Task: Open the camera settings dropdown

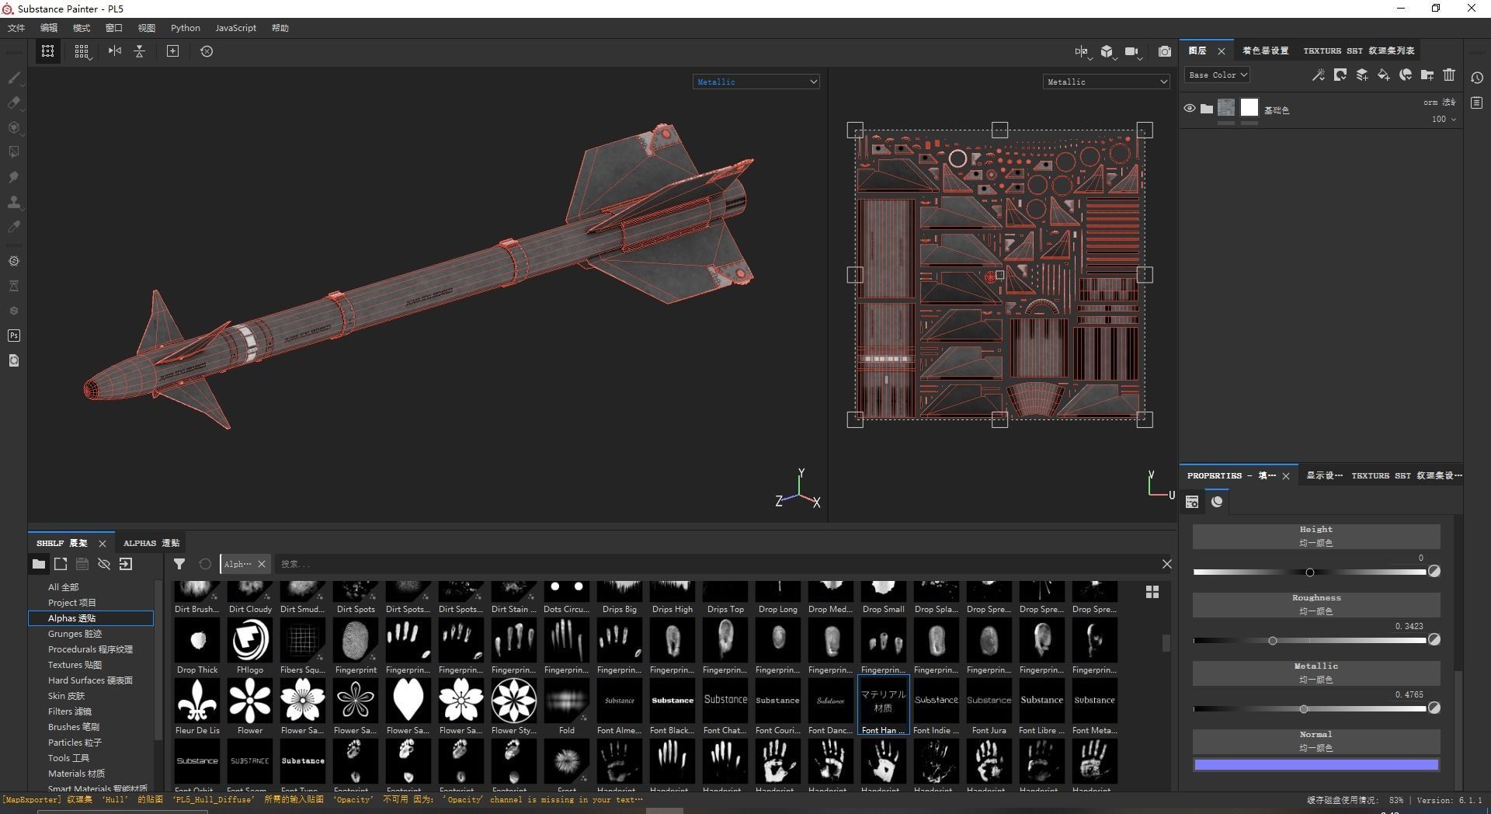Action: pos(1133,52)
